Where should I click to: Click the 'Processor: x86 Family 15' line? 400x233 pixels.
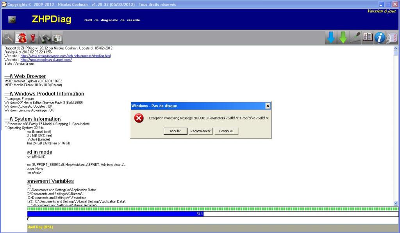click(47, 124)
